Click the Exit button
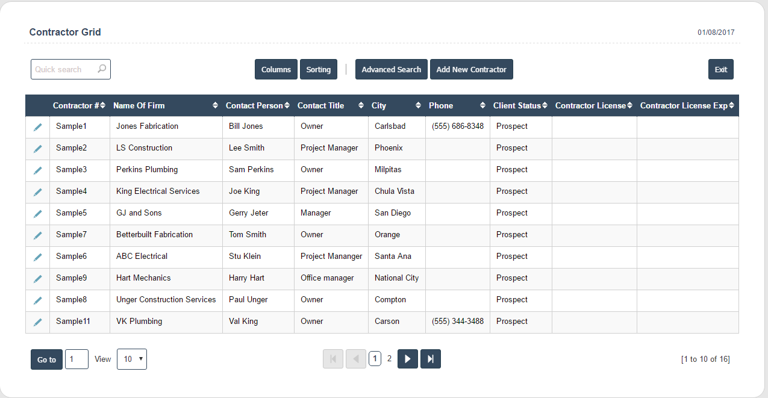Image resolution: width=768 pixels, height=398 pixels. (720, 69)
